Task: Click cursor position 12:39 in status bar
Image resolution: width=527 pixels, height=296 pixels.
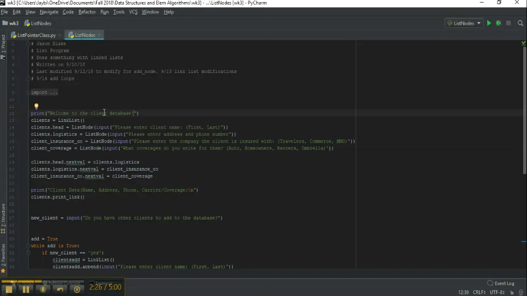Action: pos(463,292)
